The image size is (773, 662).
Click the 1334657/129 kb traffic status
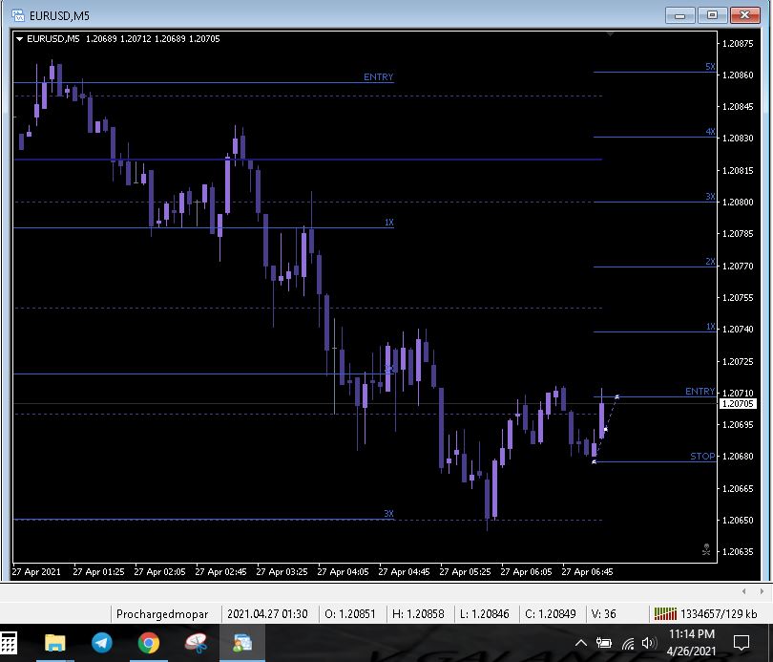click(719, 613)
